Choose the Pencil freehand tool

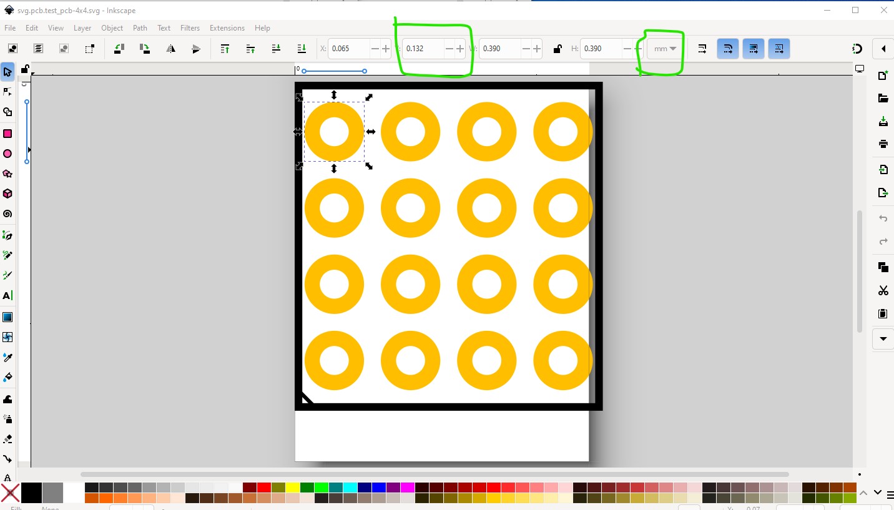(x=7, y=255)
